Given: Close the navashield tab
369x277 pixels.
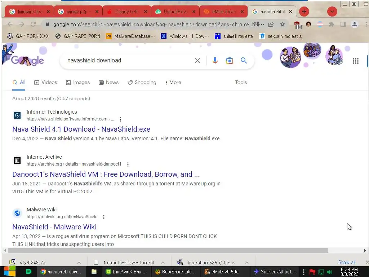Looking at the screenshot, I should pos(290,12).
